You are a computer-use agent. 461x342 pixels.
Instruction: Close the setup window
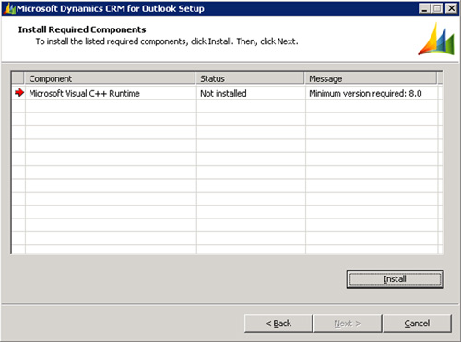tap(452, 8)
